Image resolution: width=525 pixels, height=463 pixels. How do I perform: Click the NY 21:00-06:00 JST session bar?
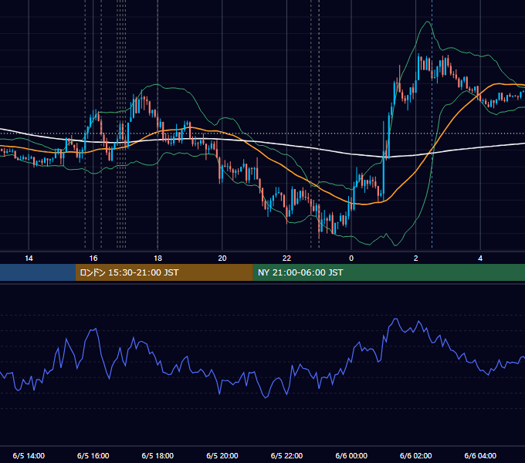388,272
